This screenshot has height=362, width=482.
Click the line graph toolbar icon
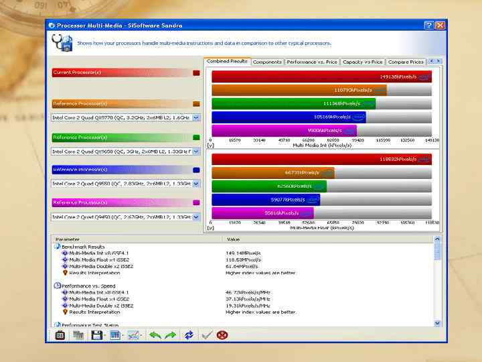pos(133,335)
